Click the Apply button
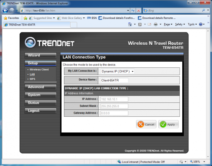212x166 pixels. (x=168, y=124)
